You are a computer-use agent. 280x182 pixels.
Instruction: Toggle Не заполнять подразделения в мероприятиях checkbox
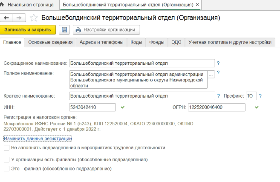[x=7, y=148]
